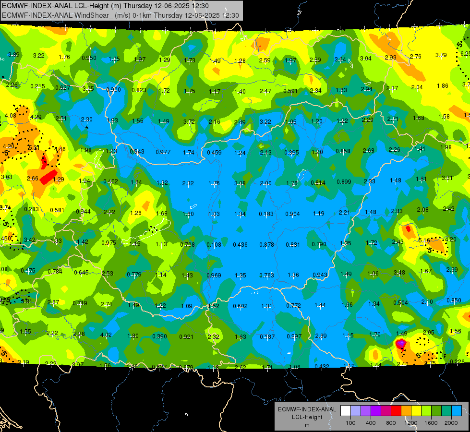470x432 pixels.
Task: Select the magenta legend swatch
Action: pyautogui.click(x=386, y=411)
